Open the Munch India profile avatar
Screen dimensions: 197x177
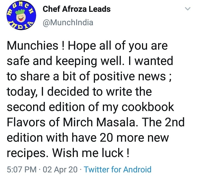pyautogui.click(x=21, y=15)
